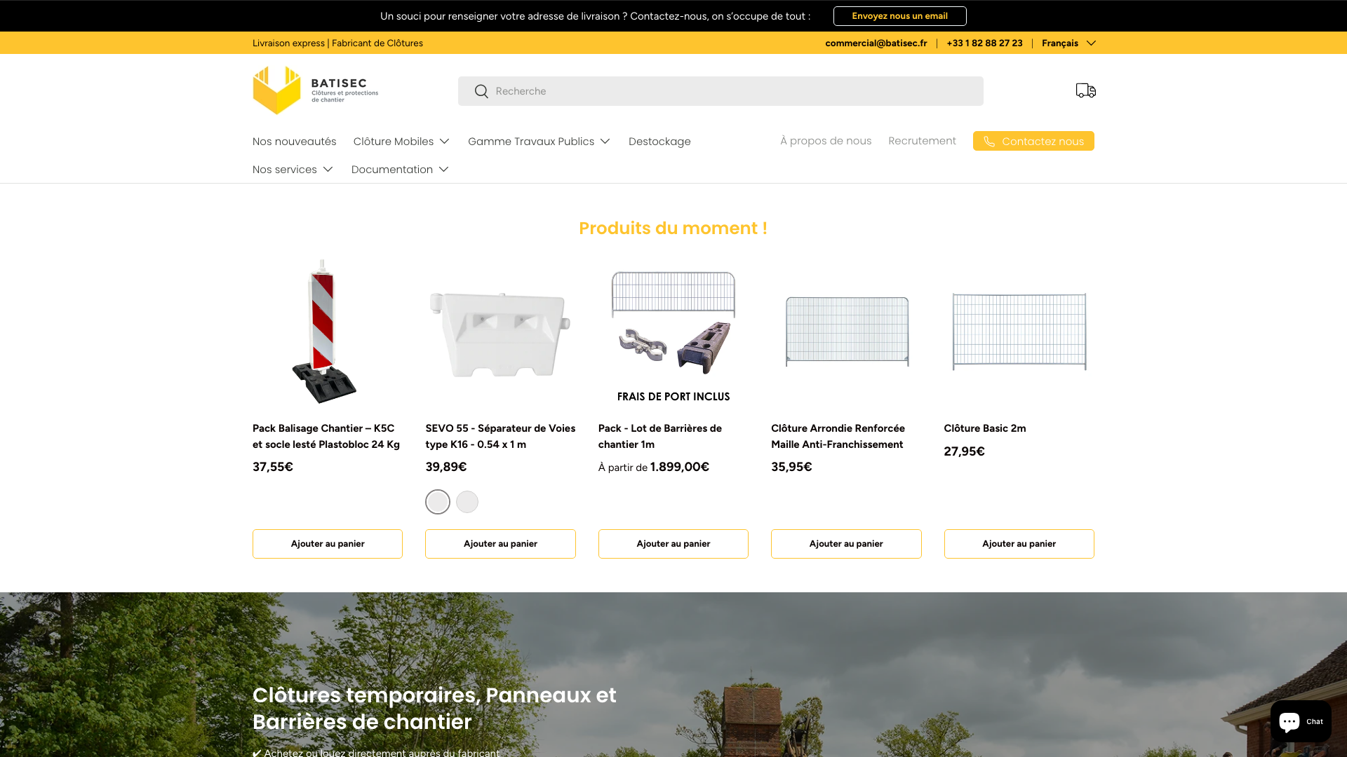Screen dimensions: 1347x757
Task: Open Nos nouveautés menu item
Action: click(x=295, y=142)
